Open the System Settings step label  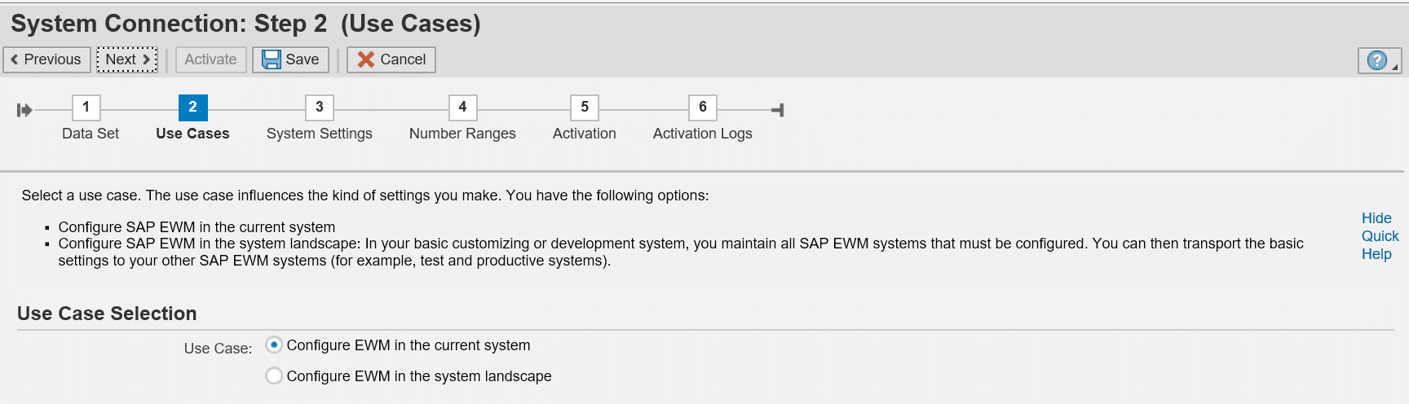tap(319, 134)
